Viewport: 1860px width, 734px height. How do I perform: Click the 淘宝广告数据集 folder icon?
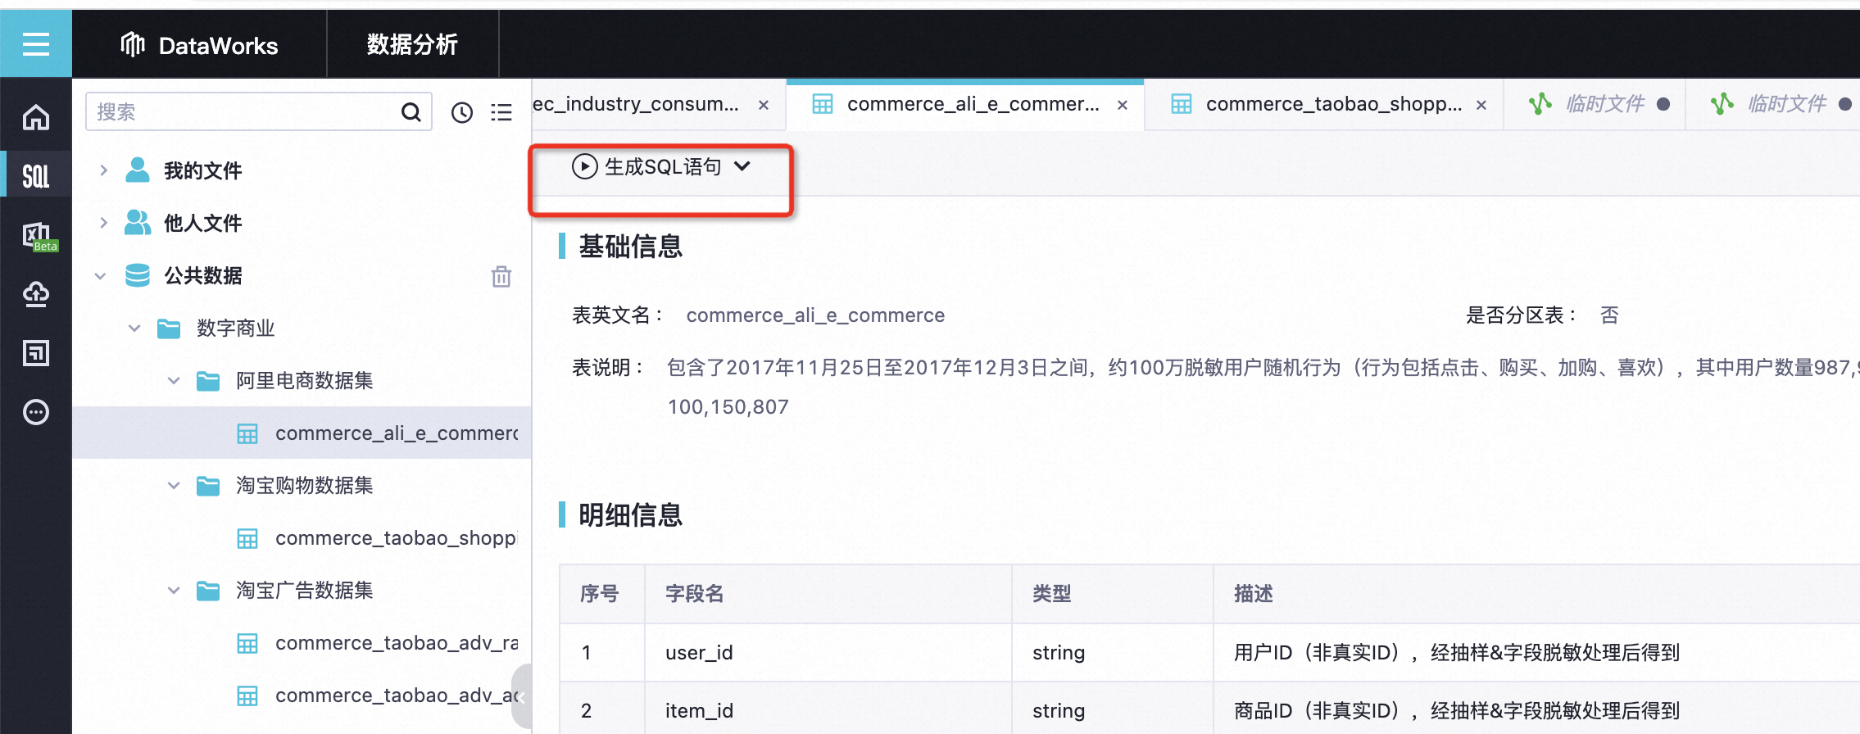[x=208, y=591]
